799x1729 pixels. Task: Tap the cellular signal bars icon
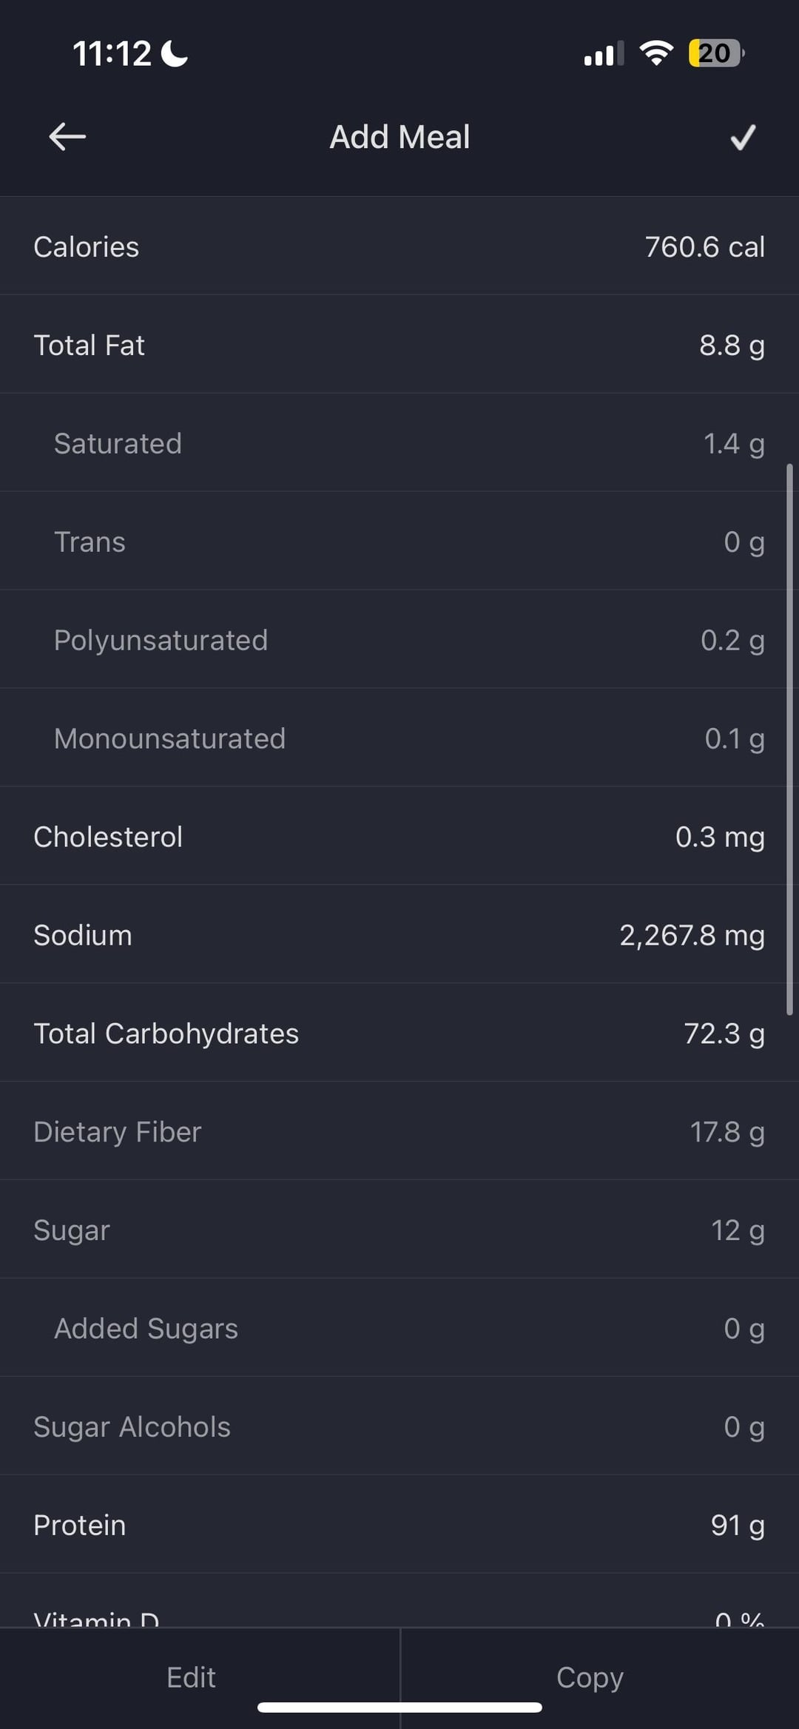[603, 54]
